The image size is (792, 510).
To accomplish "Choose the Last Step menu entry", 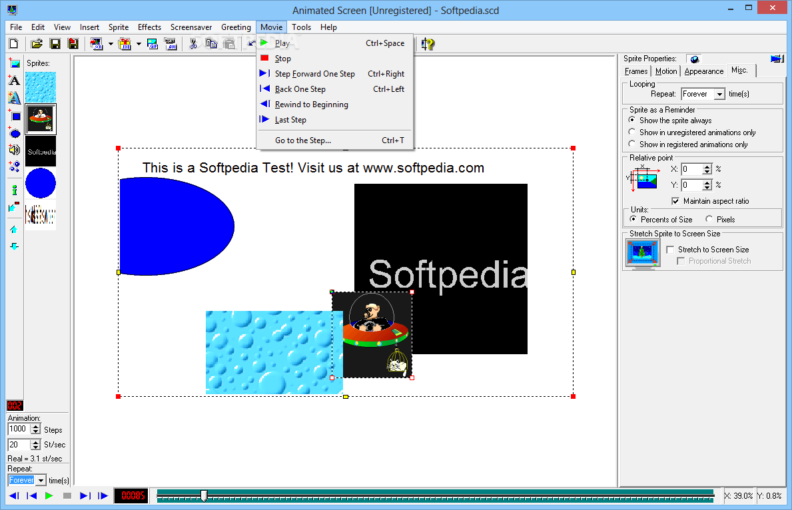I will pyautogui.click(x=335, y=120).
